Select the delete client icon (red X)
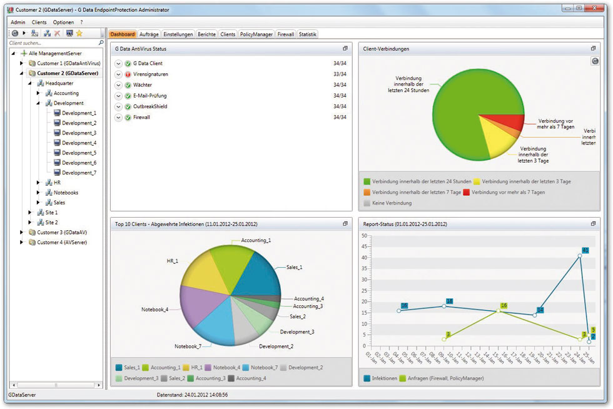Viewport: 613px width, 409px height. 58,33
